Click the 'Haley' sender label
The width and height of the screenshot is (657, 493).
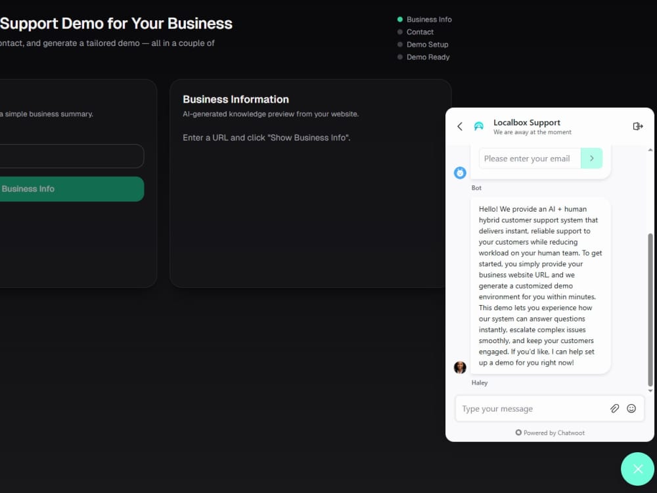[x=480, y=383]
